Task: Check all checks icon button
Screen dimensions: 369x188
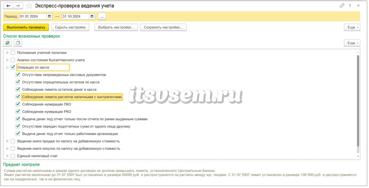Action: coord(7,43)
